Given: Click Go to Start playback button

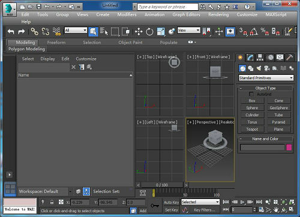Looking at the screenshot, I should pyautogui.click(x=226, y=202).
